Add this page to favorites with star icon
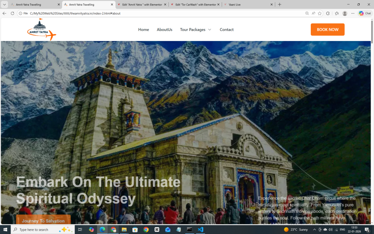This screenshot has height=234, width=374. 320,13
